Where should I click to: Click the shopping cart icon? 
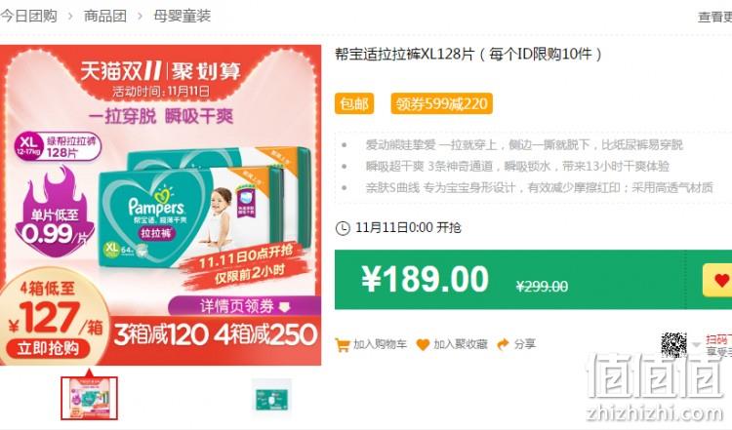coord(343,344)
